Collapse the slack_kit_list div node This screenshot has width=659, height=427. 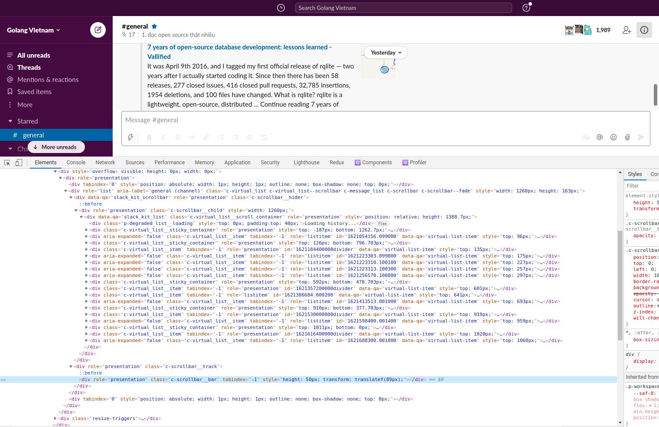point(81,217)
